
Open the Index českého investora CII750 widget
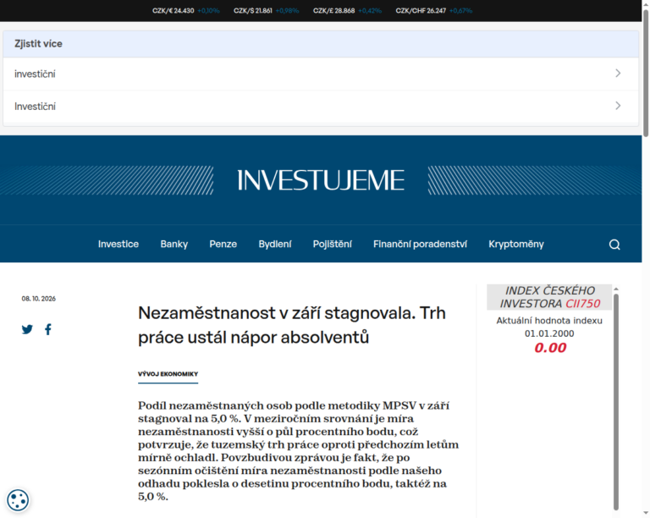pyautogui.click(x=549, y=297)
